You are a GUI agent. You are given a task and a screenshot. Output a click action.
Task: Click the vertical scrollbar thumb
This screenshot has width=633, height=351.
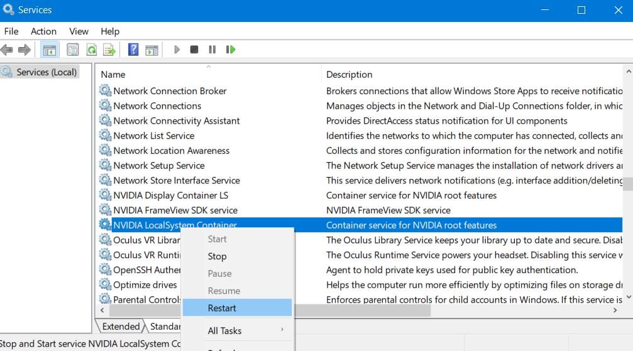point(628,183)
